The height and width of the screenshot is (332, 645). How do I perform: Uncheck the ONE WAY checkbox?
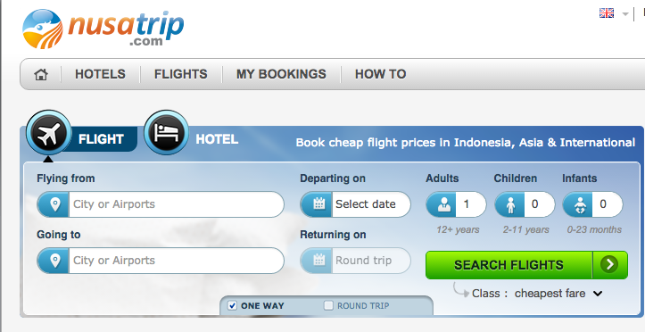pos(233,305)
